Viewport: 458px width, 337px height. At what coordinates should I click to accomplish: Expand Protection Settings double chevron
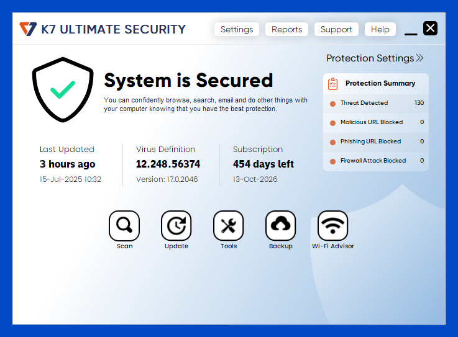[x=419, y=58]
